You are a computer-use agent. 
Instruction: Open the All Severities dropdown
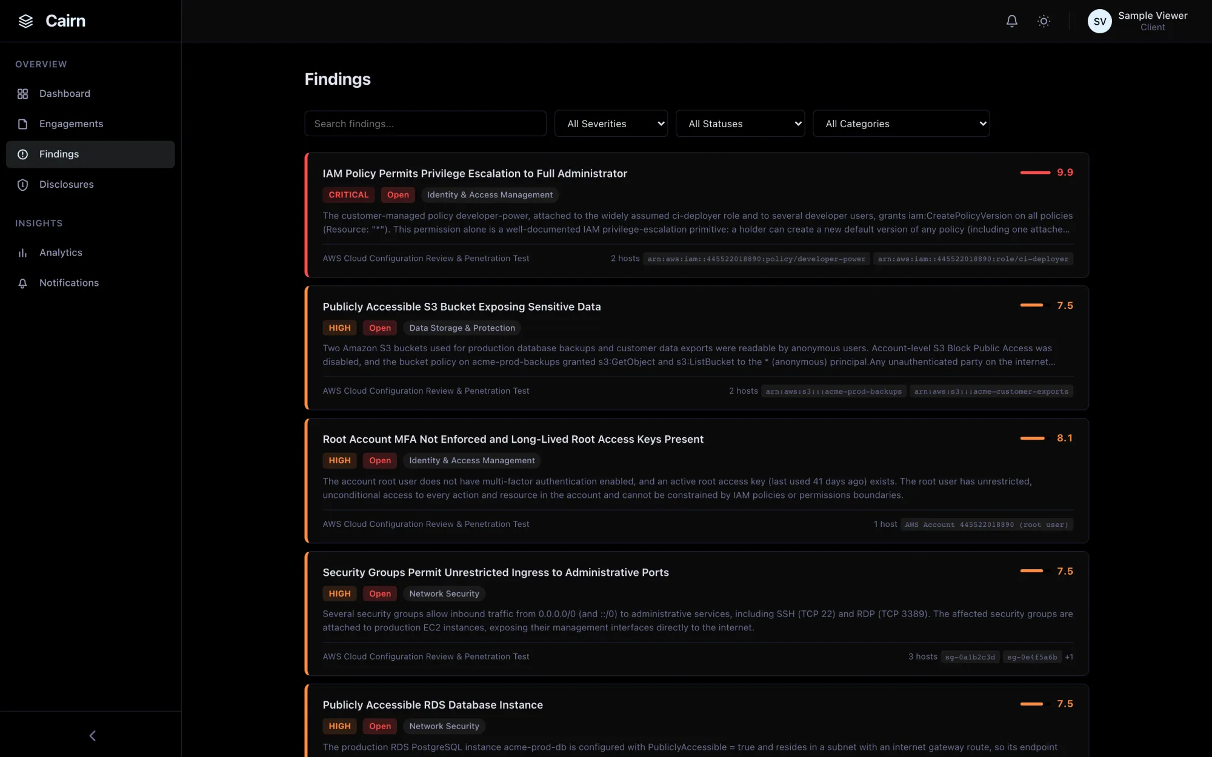[611, 124]
